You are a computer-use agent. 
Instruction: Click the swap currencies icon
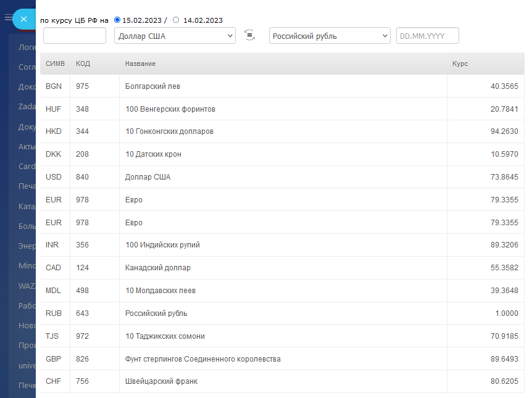pyautogui.click(x=250, y=35)
